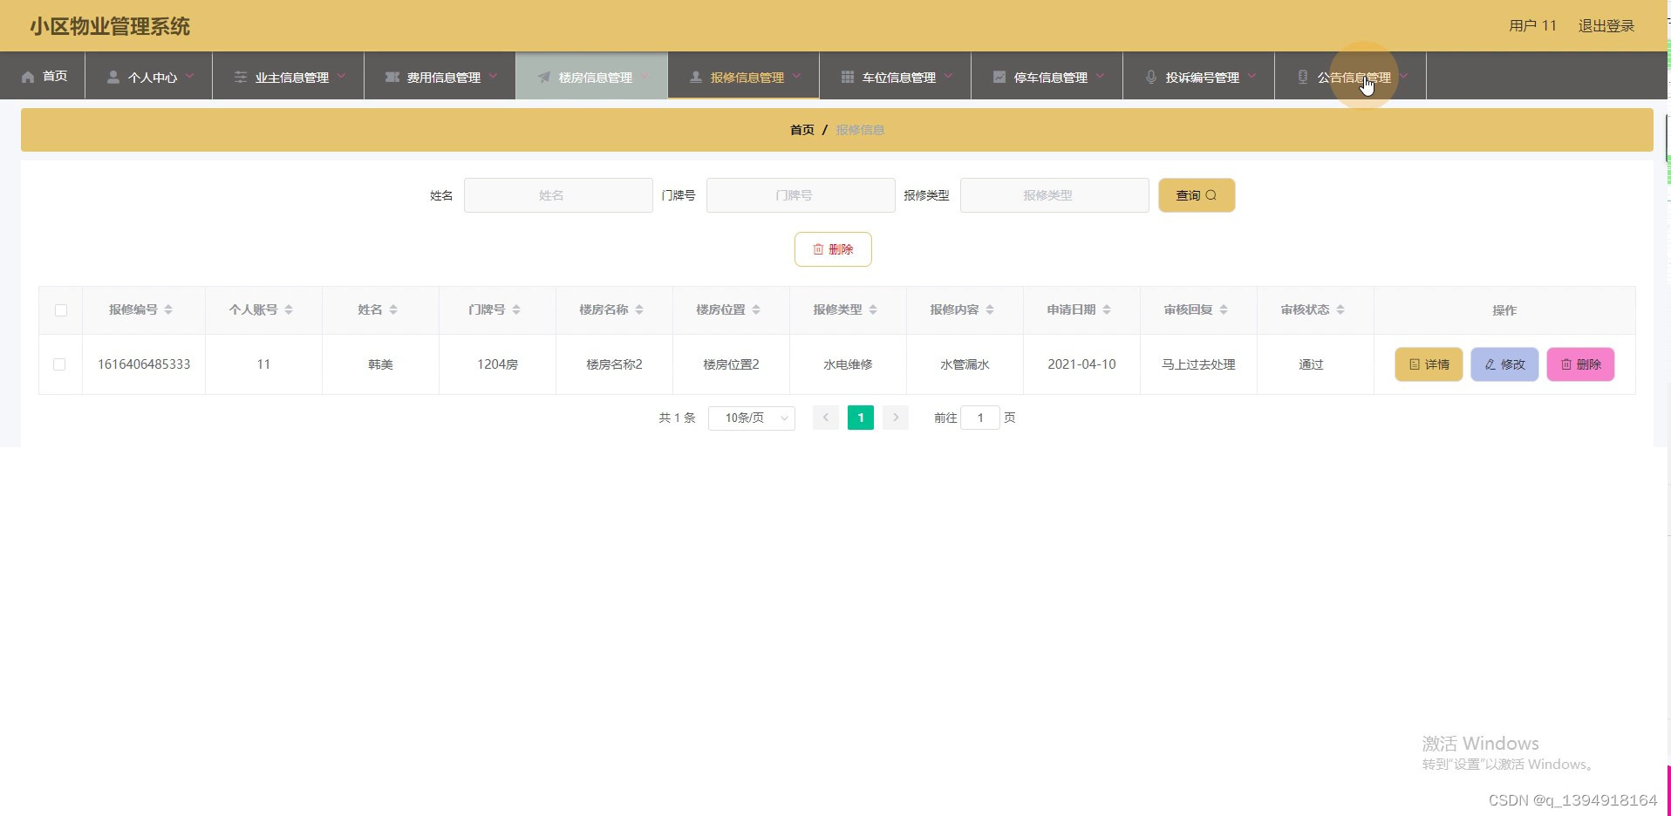Image resolution: width=1671 pixels, height=816 pixels.
Task: Open the 楼房信息管理 menu
Action: point(592,76)
